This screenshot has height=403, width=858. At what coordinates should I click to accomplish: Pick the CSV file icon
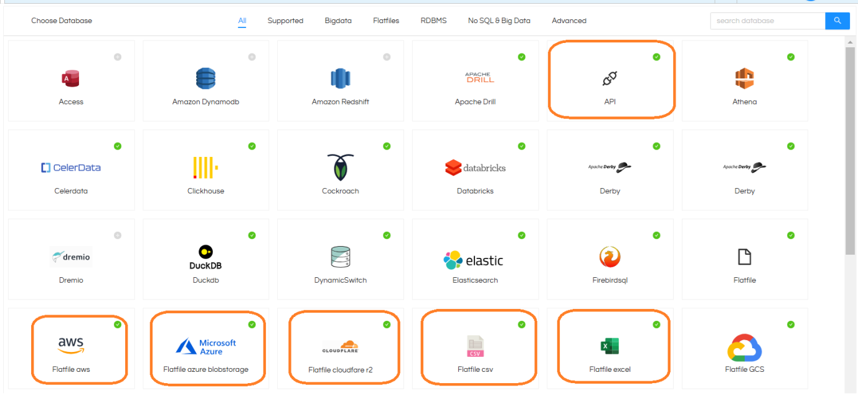(475, 346)
